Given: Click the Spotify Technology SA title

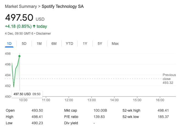Looking at the screenshot, I should pos(63,6).
